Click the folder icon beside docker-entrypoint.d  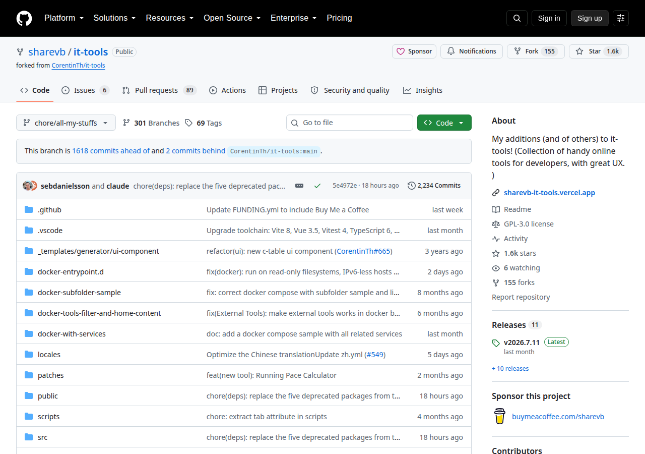(29, 272)
